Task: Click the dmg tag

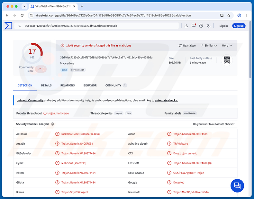Action: (x=64, y=70)
